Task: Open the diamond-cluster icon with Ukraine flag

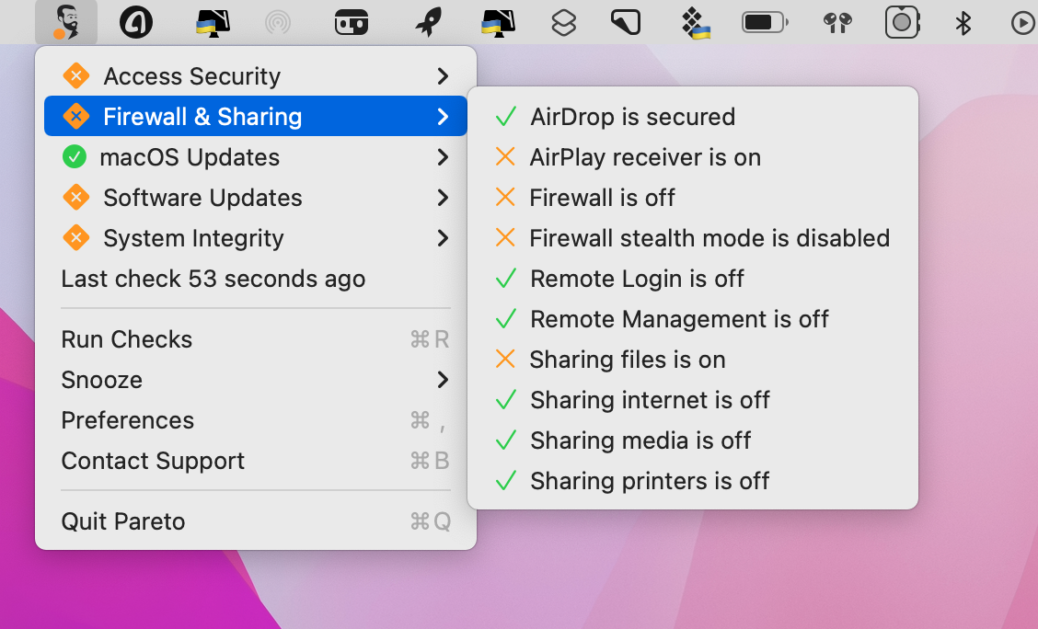Action: 696,23
